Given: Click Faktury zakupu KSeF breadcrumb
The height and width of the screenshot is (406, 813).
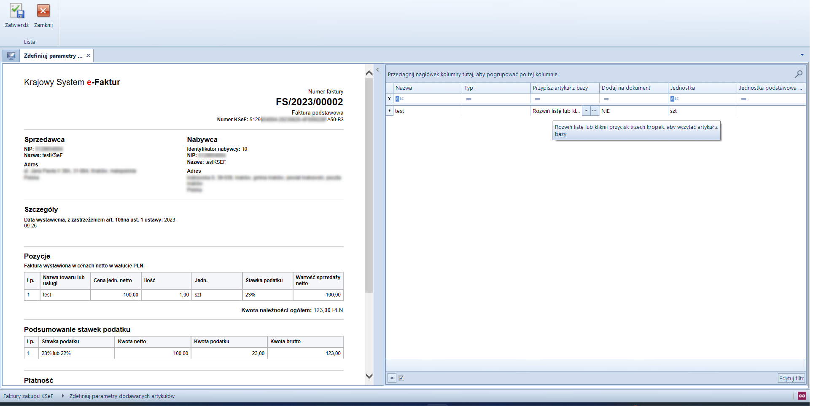Looking at the screenshot, I should pyautogui.click(x=28, y=396).
